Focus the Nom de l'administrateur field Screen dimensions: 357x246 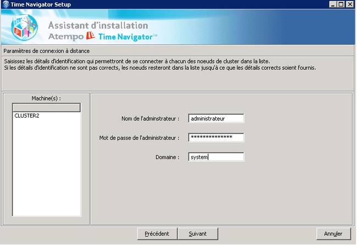coord(216,119)
